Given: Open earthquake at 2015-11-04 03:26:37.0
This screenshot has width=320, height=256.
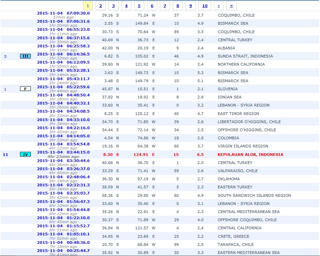Looking at the screenshot, I should [x=63, y=169].
